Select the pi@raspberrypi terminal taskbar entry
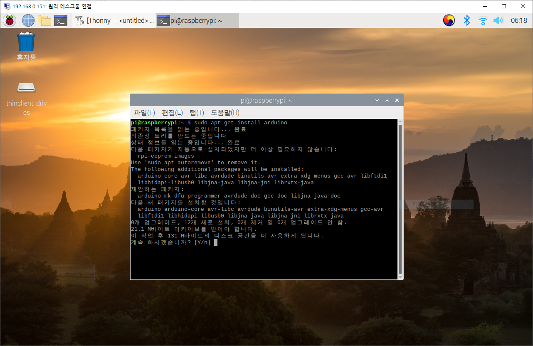Image resolution: width=533 pixels, height=346 pixels. 197,20
